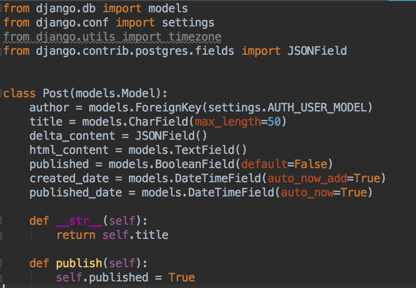Click 'django.db' in the first import
Viewport: 416px width, 288px height.
click(x=66, y=8)
